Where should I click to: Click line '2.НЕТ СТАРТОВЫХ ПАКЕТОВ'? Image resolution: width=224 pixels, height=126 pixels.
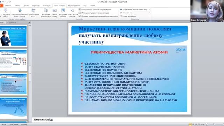point(105,67)
